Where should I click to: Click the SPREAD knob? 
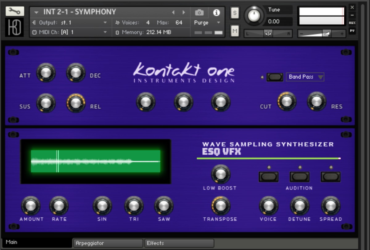331,206
